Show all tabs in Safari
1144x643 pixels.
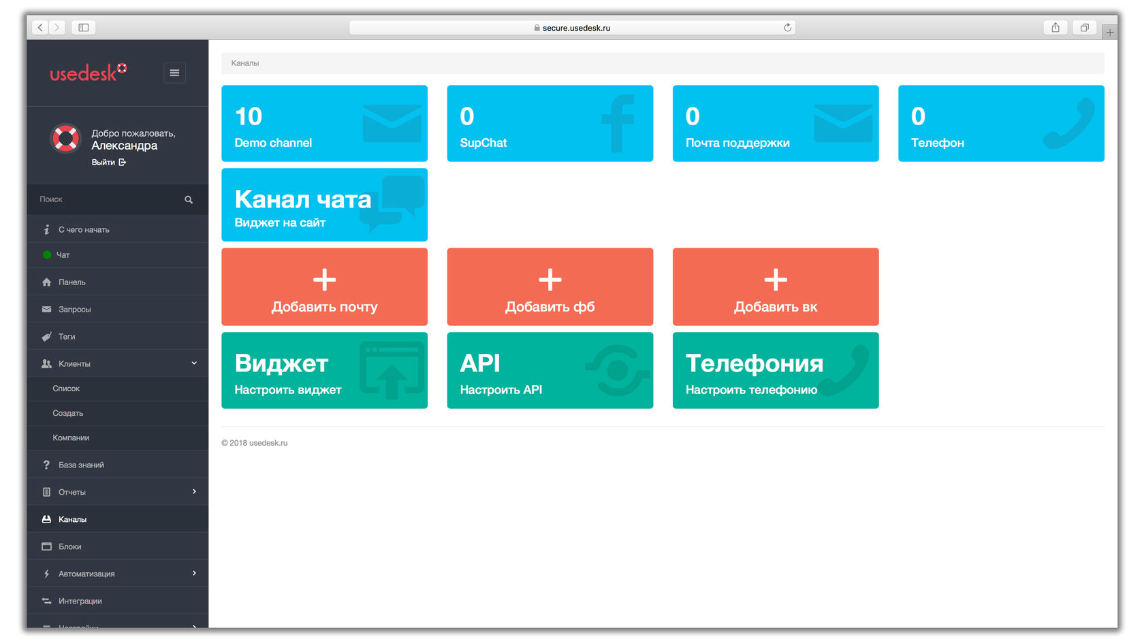1085,27
